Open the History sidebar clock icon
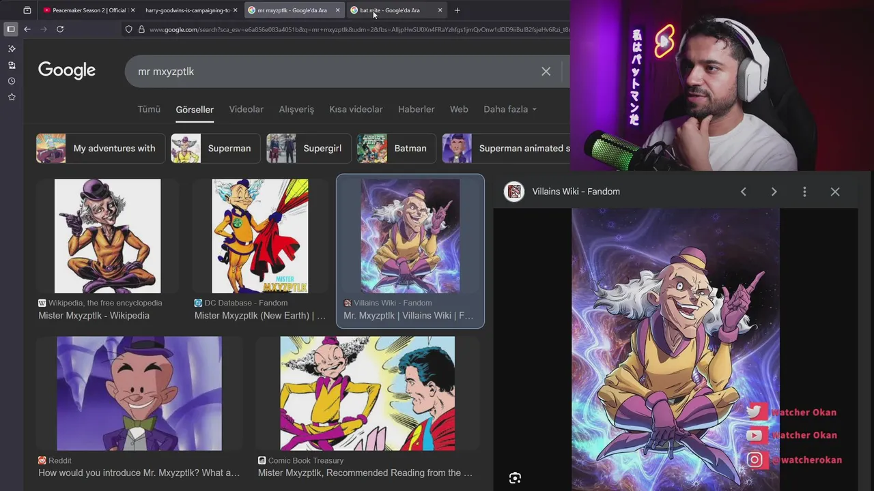874x491 pixels. (x=12, y=81)
